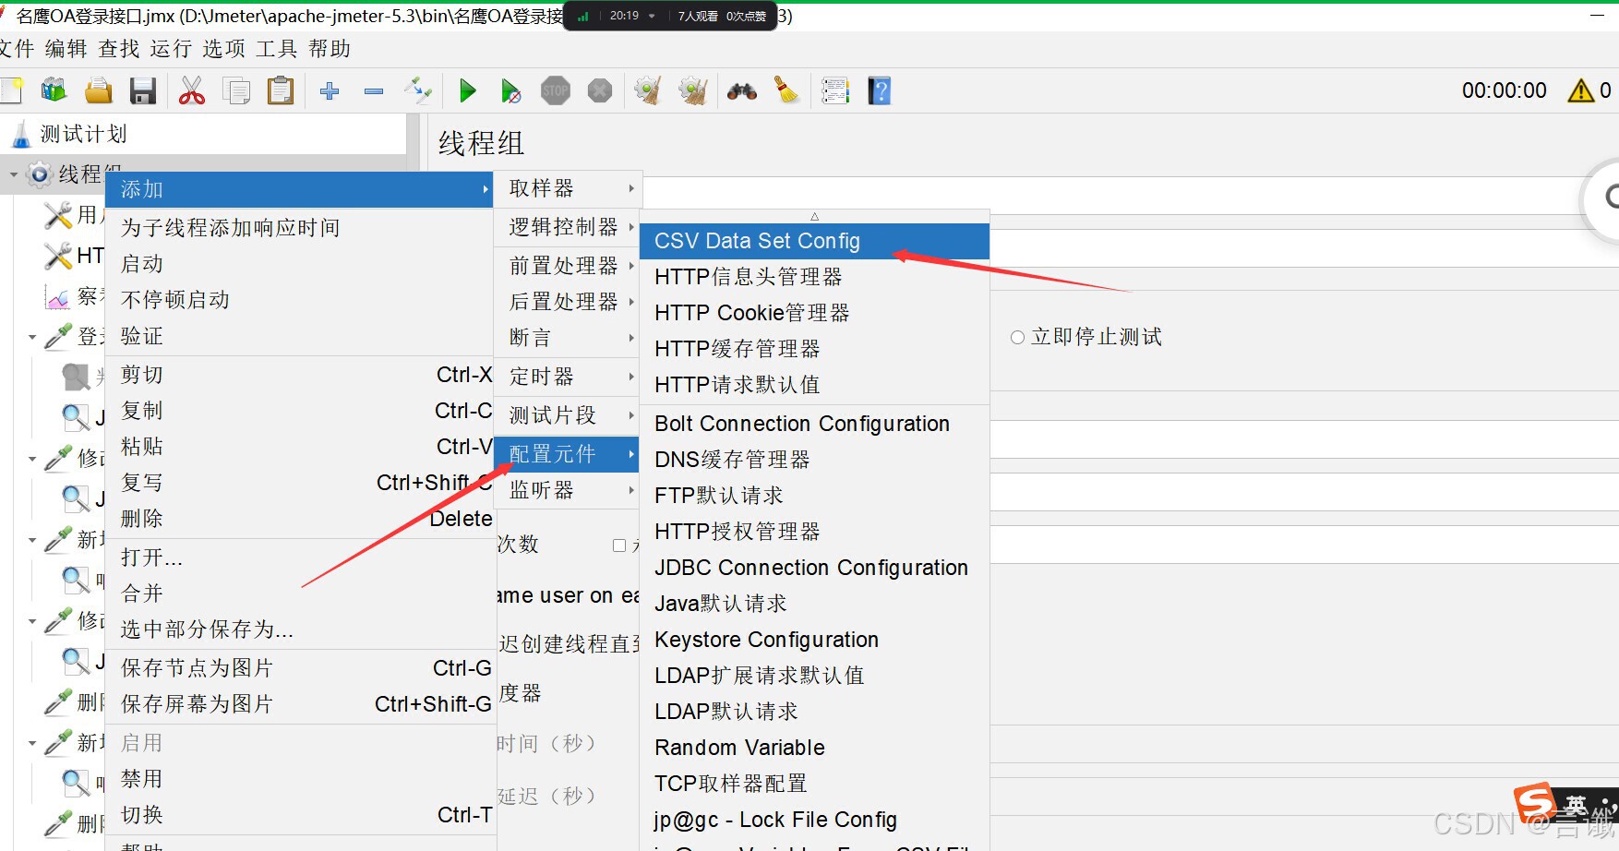Click the scroll-up arrow above config list
This screenshot has width=1619, height=851.
[x=814, y=216]
